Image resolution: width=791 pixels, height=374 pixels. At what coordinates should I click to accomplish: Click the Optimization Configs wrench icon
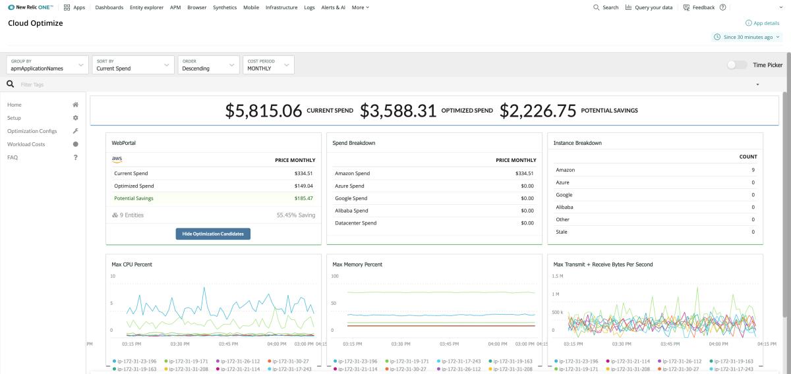coord(76,131)
